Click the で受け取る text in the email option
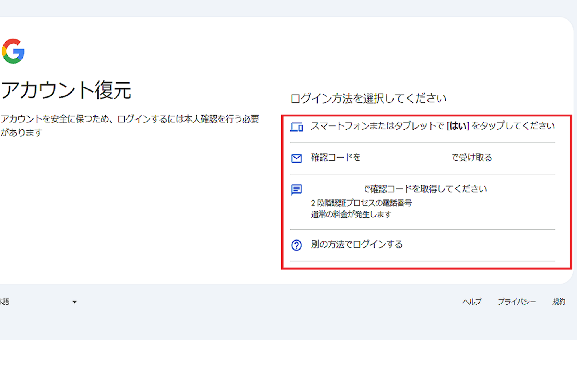 (472, 157)
